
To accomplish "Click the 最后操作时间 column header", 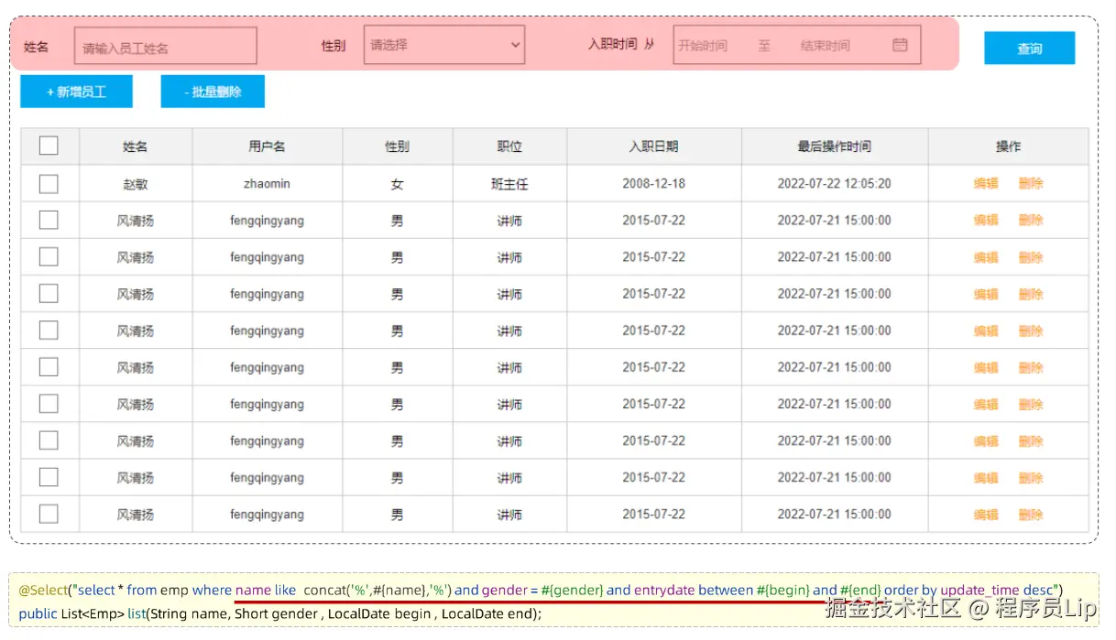I will (x=834, y=146).
